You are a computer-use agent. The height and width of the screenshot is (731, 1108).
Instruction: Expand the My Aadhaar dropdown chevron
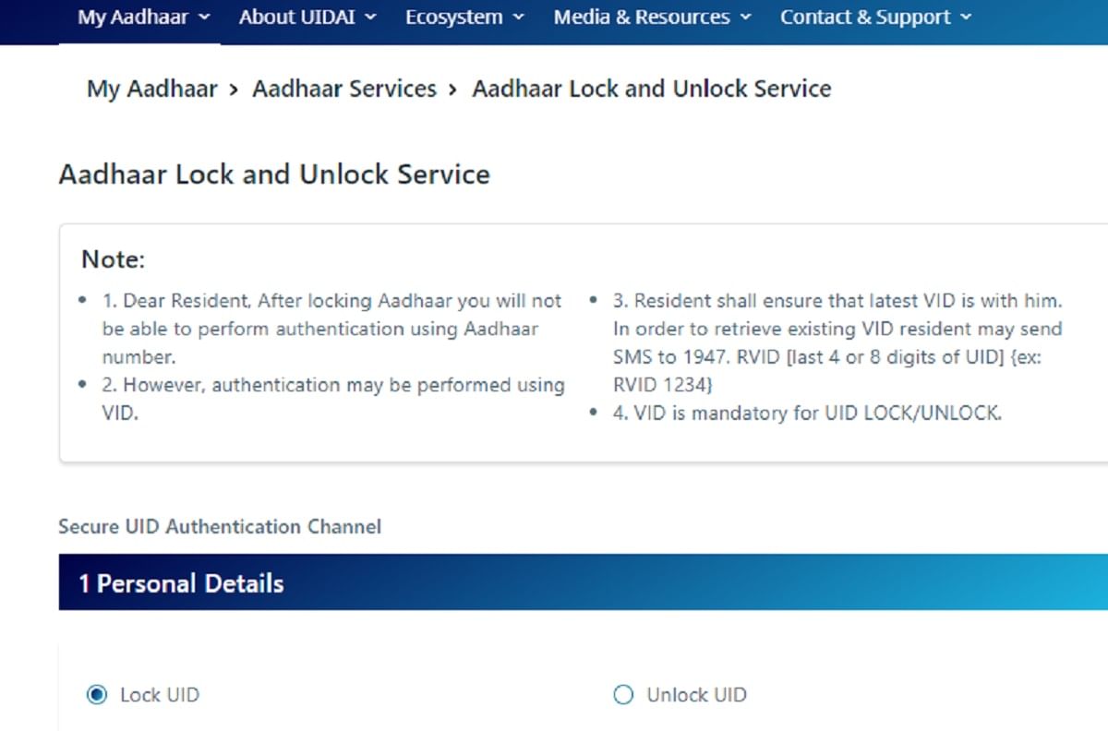click(205, 17)
